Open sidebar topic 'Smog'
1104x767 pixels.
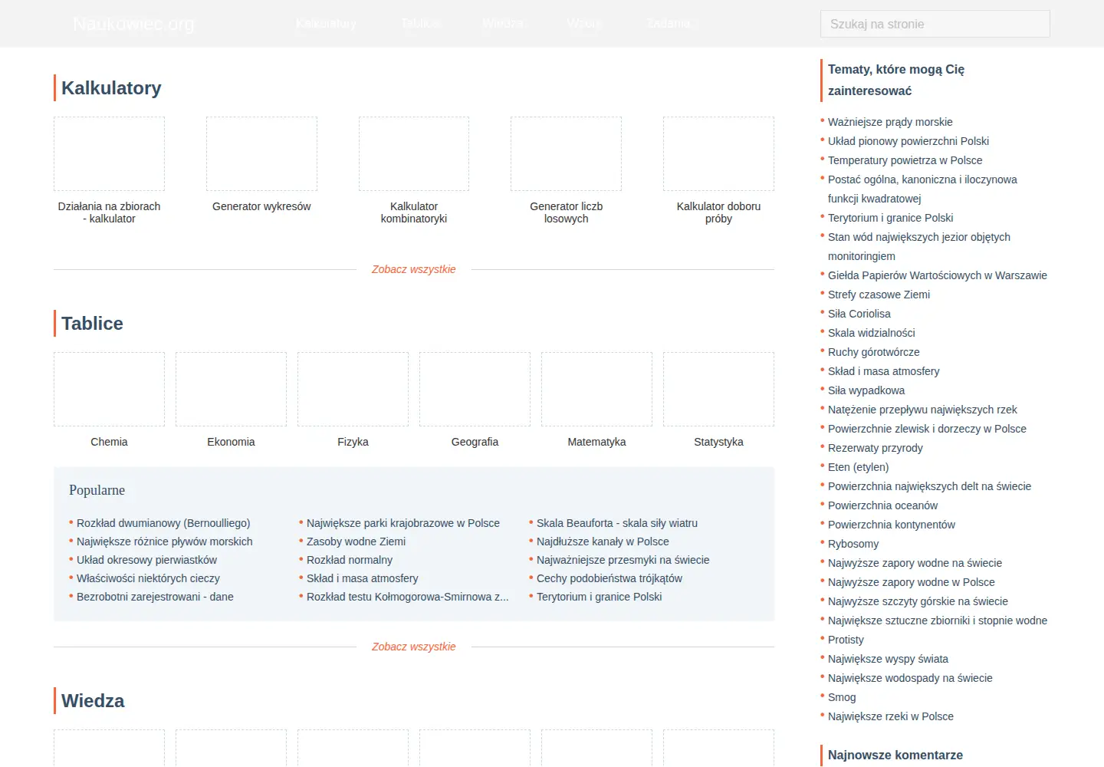(x=842, y=697)
